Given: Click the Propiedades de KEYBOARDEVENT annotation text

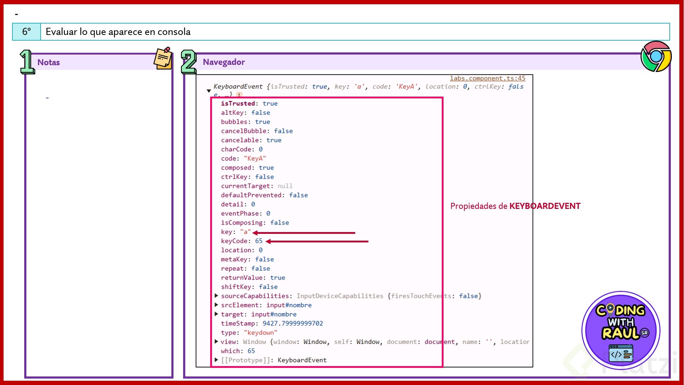Looking at the screenshot, I should [515, 206].
